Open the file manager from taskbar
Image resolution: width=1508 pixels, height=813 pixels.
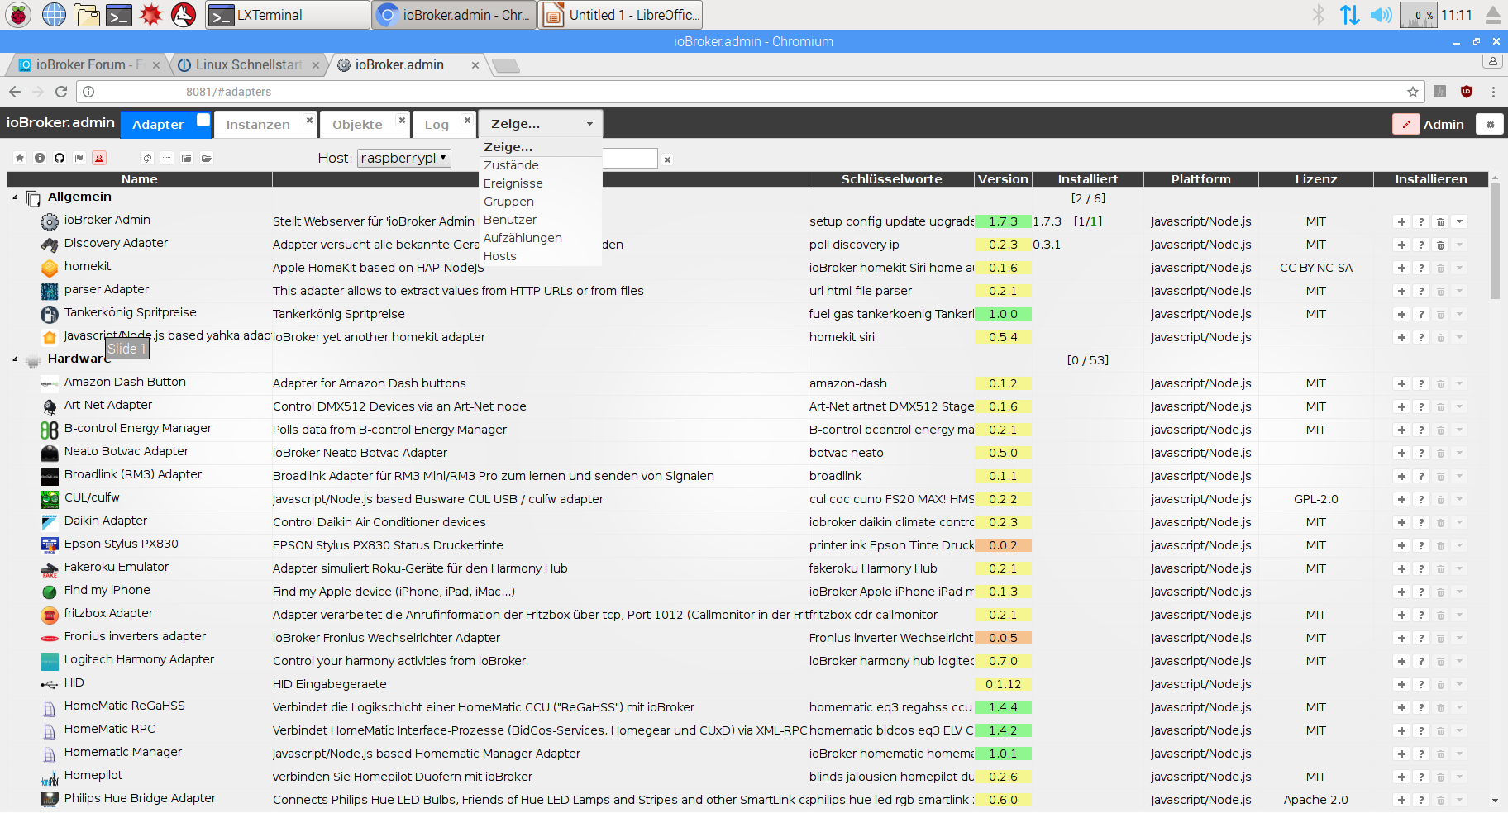(x=86, y=14)
